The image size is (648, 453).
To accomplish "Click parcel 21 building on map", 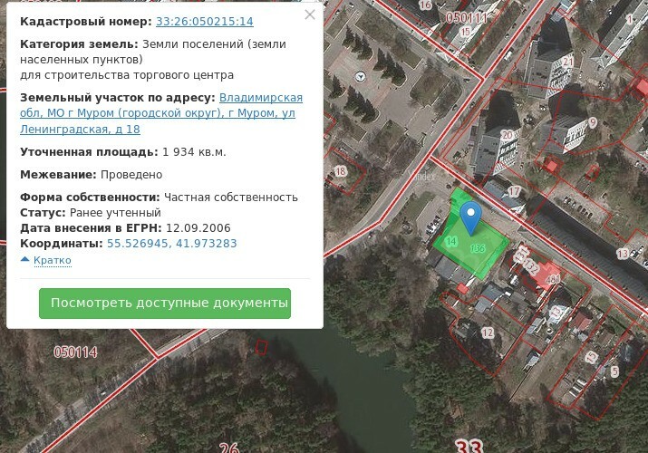I will (x=567, y=62).
